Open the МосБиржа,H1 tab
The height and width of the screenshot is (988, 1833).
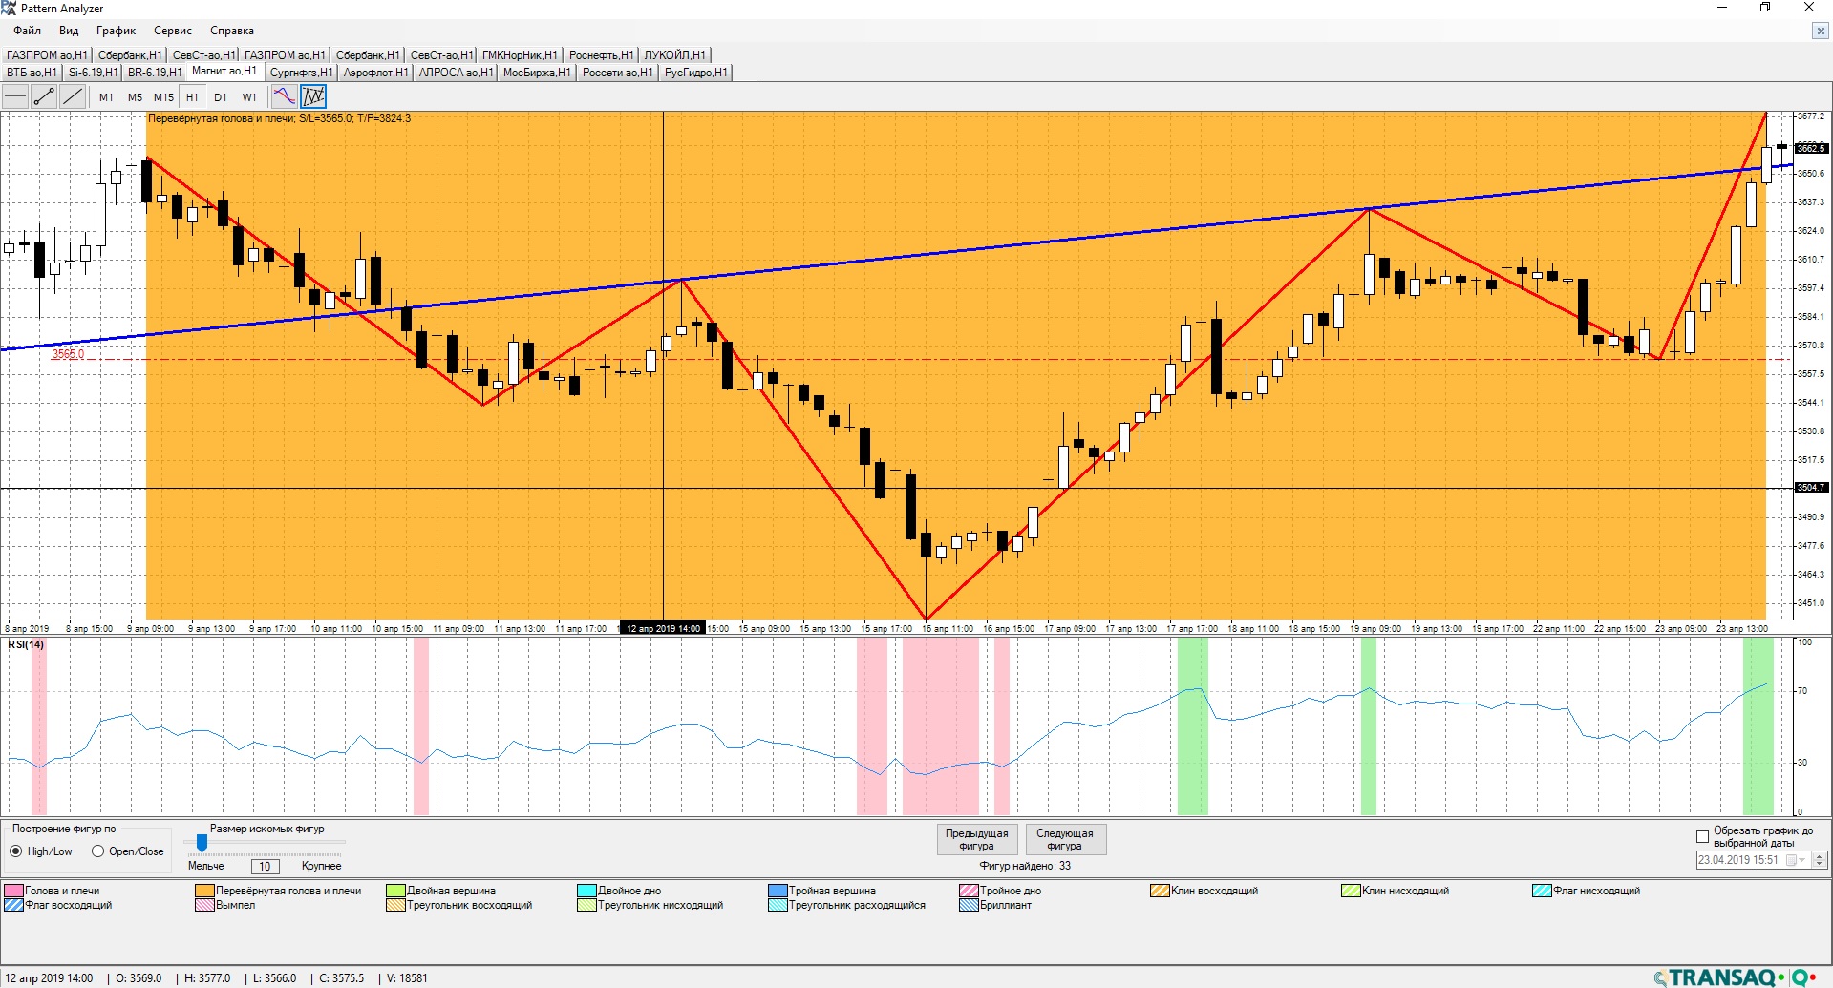pyautogui.click(x=537, y=73)
